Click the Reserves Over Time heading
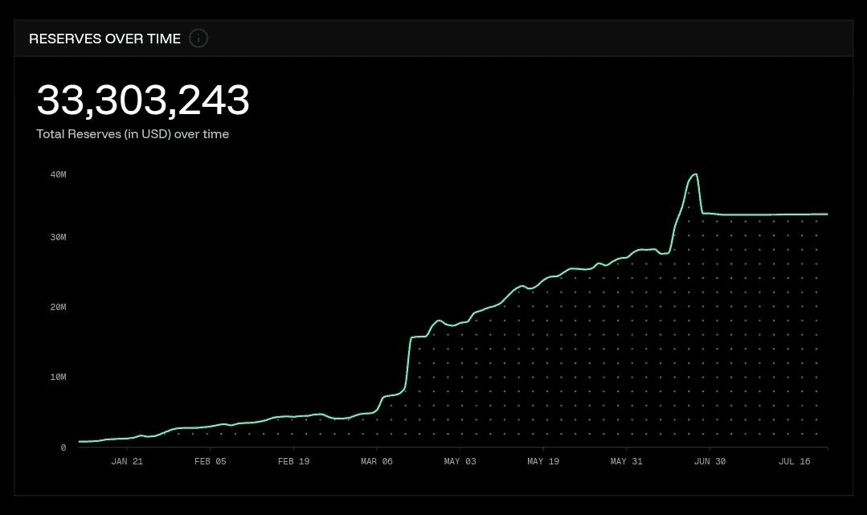 click(105, 39)
